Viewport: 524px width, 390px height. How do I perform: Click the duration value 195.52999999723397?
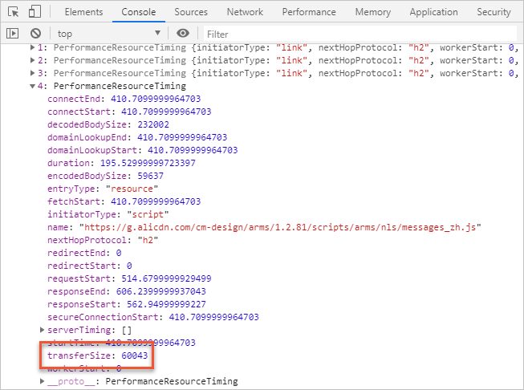(148, 163)
